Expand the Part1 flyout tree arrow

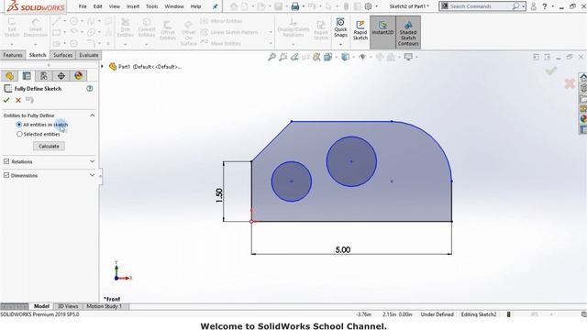coord(102,67)
